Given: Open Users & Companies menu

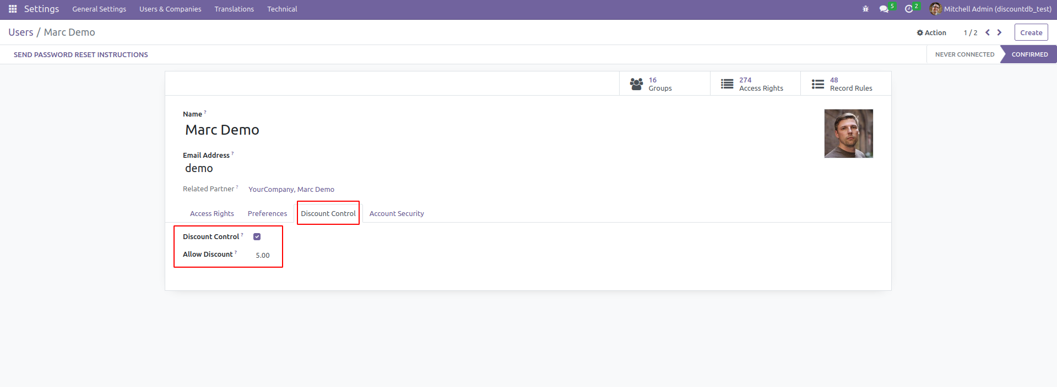Looking at the screenshot, I should click(x=170, y=9).
